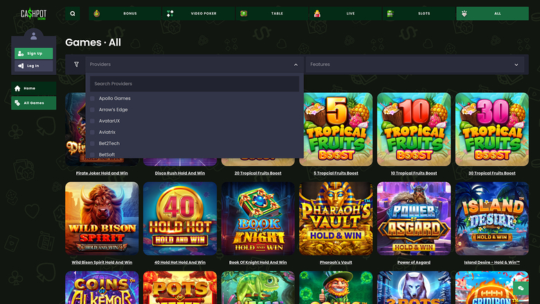This screenshot has height=304, width=540.
Task: Open the 30 Tropical Fruits Boost link
Action: coord(492,173)
